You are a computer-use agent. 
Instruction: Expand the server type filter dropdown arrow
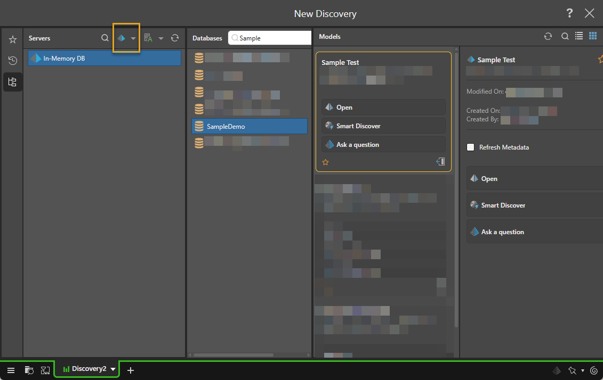click(133, 38)
